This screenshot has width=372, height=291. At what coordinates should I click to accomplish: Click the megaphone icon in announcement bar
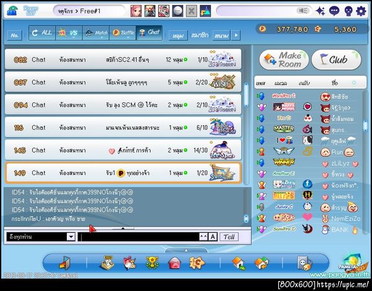coord(303,11)
